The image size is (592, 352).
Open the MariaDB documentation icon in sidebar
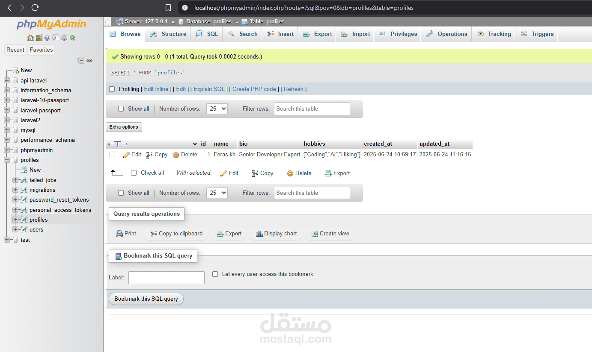(x=56, y=38)
